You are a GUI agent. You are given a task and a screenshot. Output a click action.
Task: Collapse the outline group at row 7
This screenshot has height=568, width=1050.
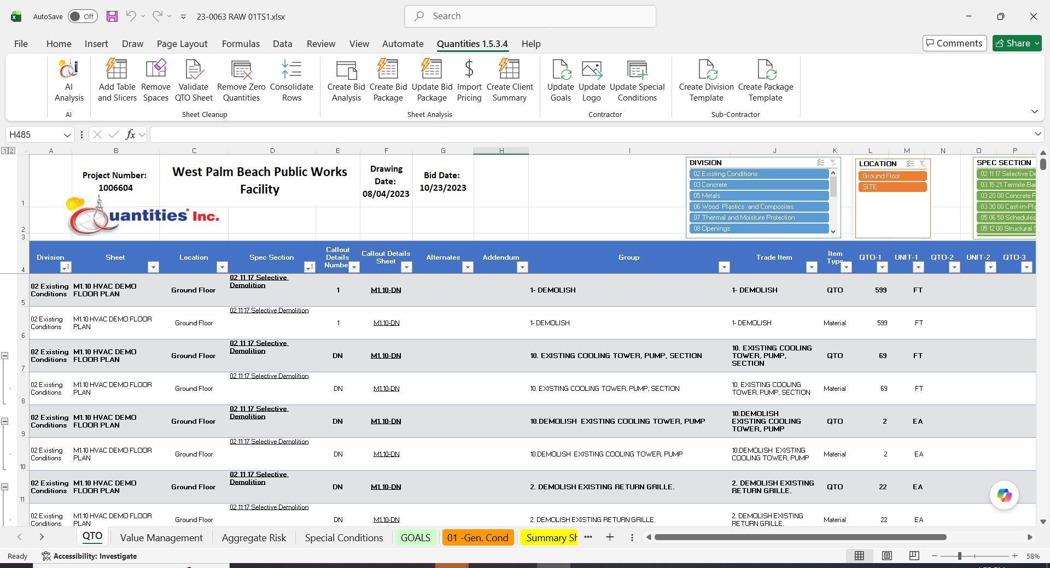click(4, 355)
